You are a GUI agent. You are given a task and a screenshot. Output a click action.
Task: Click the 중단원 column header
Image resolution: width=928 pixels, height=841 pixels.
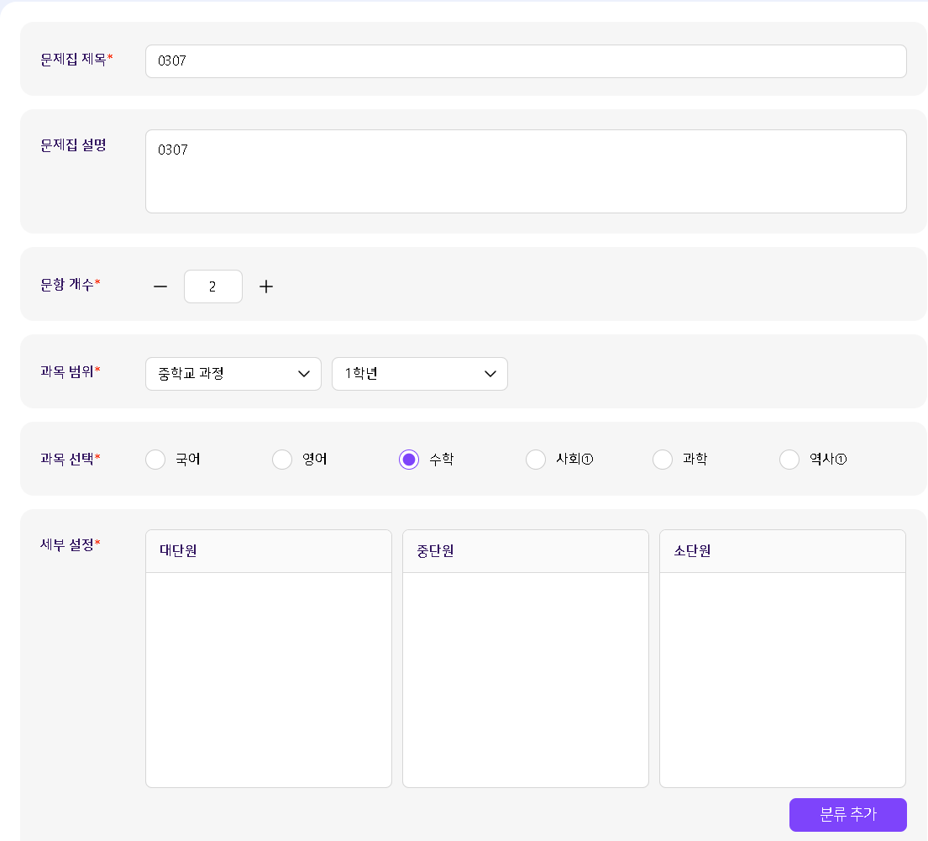pyautogui.click(x=525, y=551)
